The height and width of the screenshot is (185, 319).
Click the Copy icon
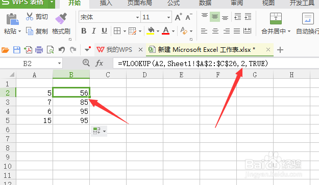click(x=30, y=31)
